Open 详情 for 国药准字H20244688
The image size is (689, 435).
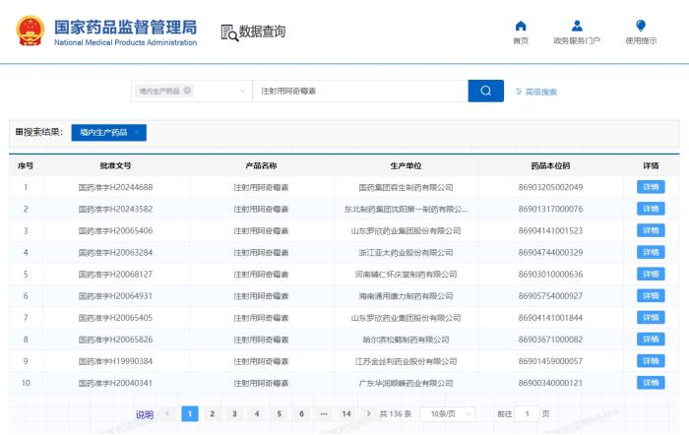click(x=651, y=187)
